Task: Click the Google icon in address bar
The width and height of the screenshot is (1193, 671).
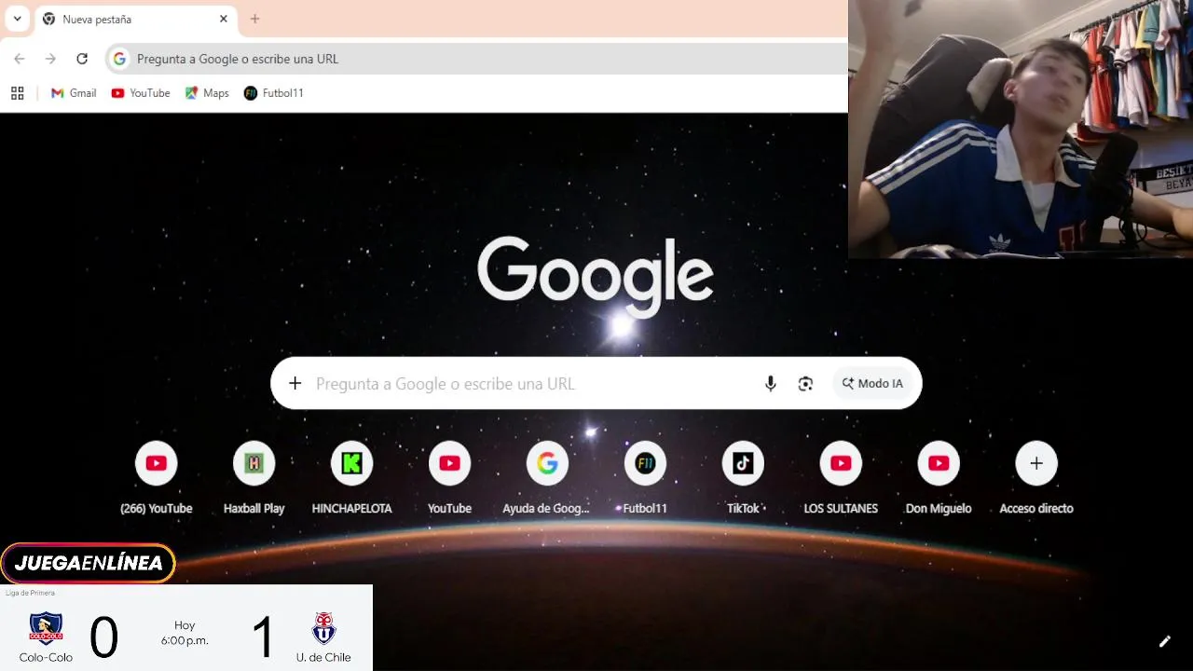Action: (119, 59)
